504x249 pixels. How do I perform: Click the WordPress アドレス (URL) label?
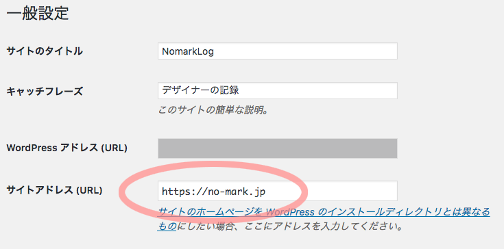point(67,148)
